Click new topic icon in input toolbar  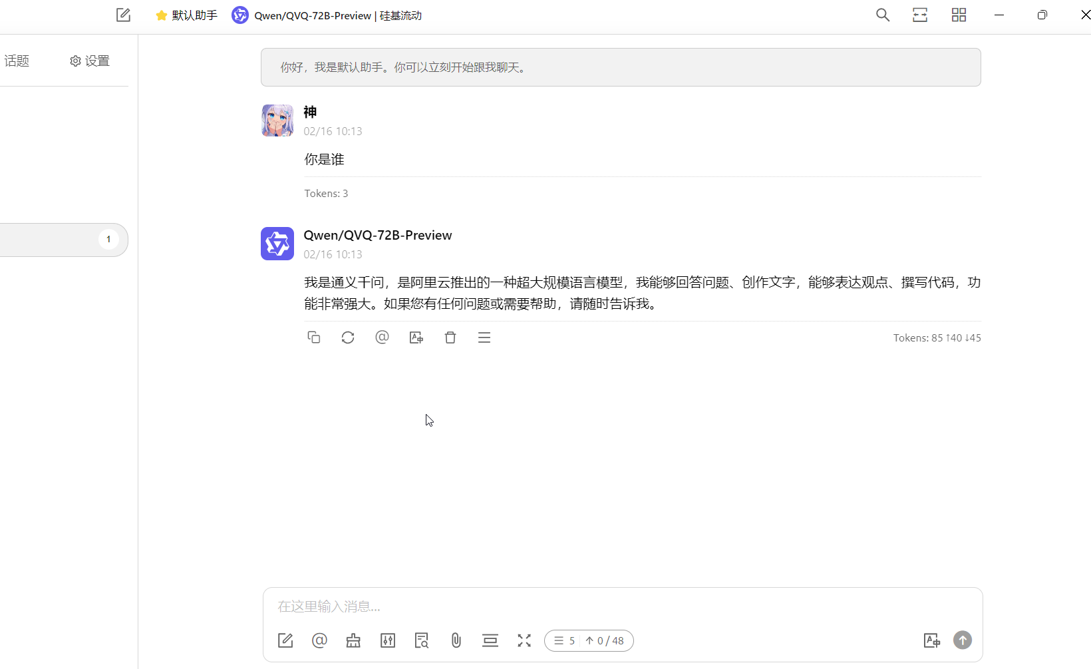click(285, 640)
